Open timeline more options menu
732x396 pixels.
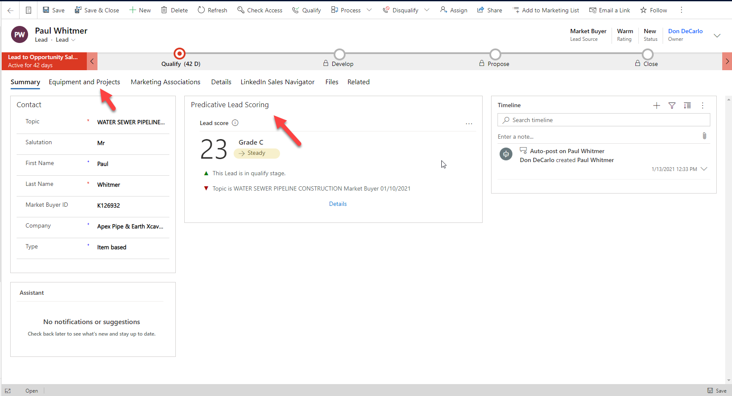703,105
